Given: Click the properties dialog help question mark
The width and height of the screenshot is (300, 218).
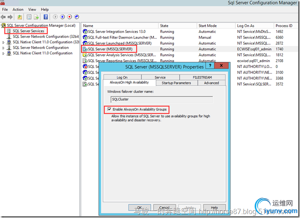Looking at the screenshot, I should [x=210, y=65].
